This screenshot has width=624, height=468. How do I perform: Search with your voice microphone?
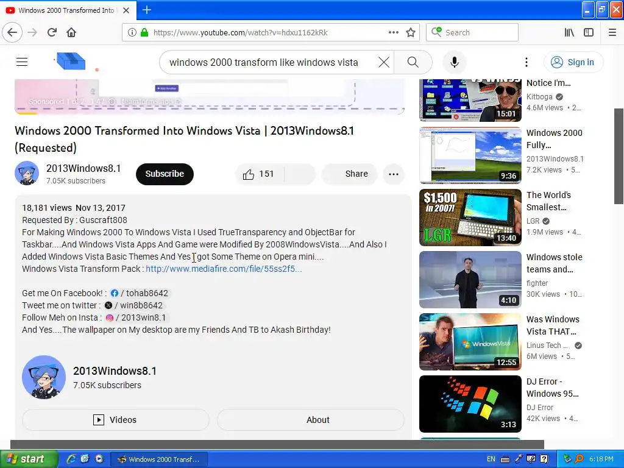point(455,62)
